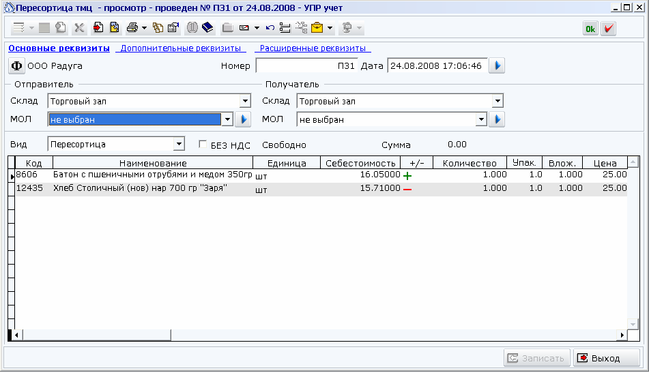Expand sender Склад Торговый зал dropdown
The width and height of the screenshot is (649, 373).
coord(245,101)
